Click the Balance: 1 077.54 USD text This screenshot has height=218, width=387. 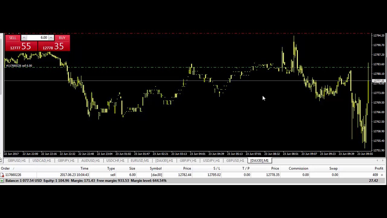[24, 180]
